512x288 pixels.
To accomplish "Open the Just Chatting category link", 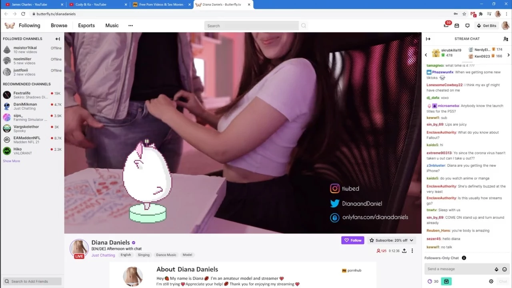I will [x=103, y=255].
